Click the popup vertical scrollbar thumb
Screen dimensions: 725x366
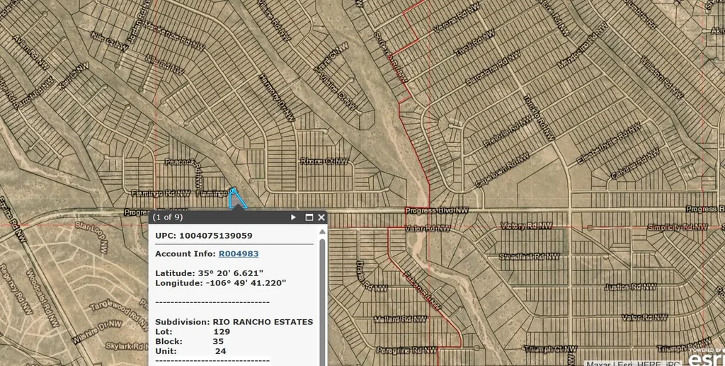(324, 297)
